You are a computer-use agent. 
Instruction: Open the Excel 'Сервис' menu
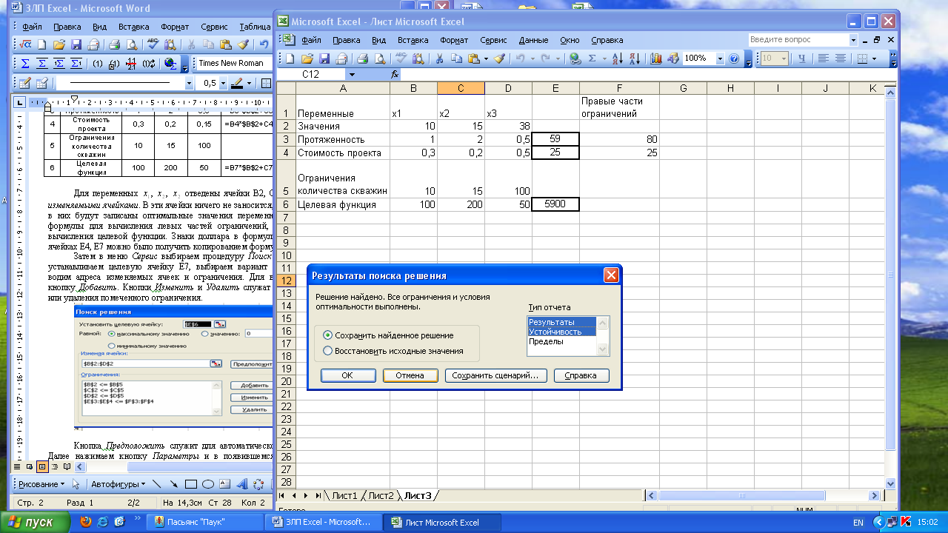pos(493,40)
